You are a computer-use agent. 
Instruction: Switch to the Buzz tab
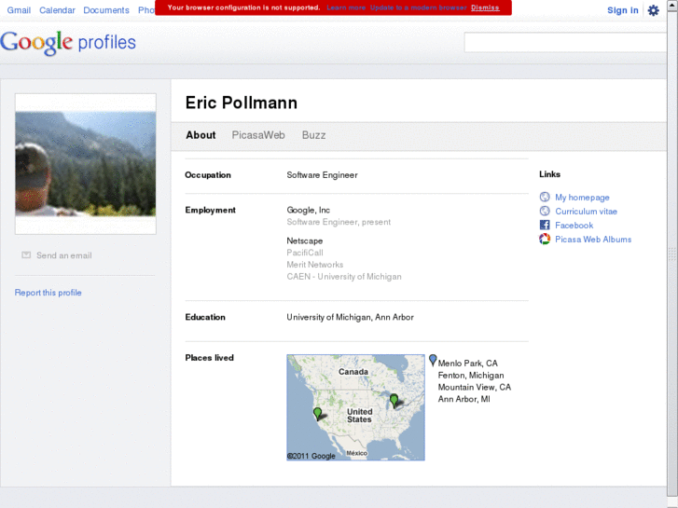[x=313, y=135]
